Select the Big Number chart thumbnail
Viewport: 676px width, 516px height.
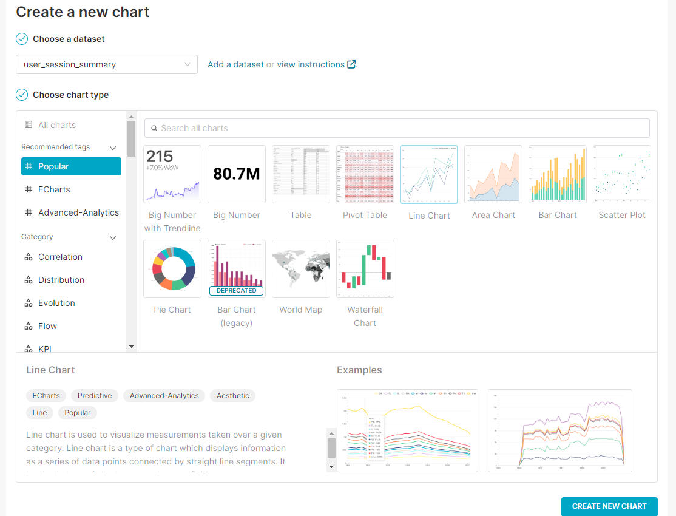tap(237, 174)
